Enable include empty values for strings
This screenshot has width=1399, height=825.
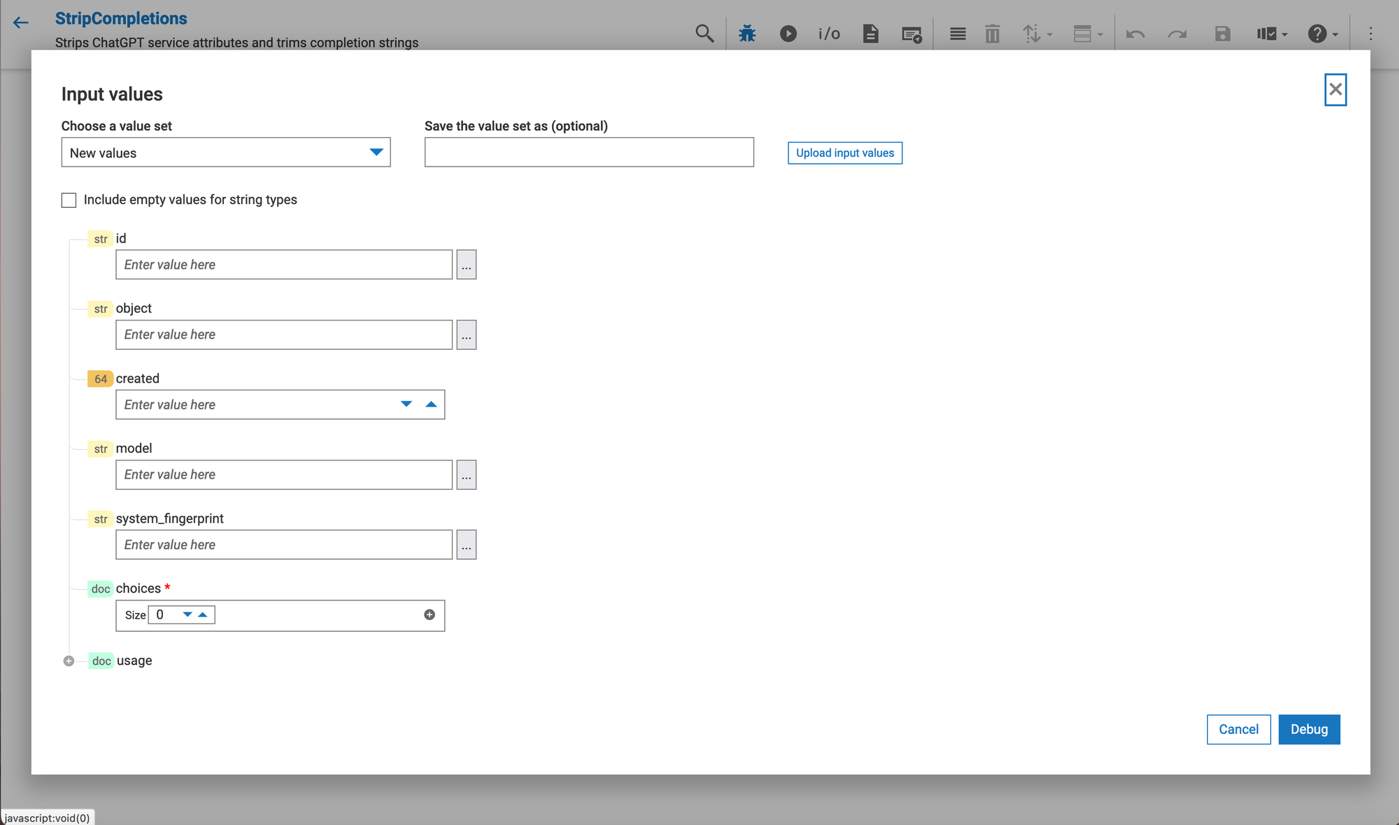[69, 200]
